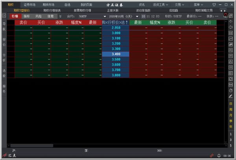Click the red link icon in status bar
This screenshot has width=236, height=160.
[x=212, y=156]
